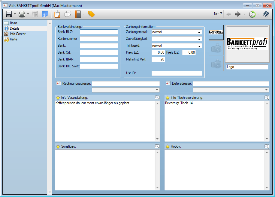Click the orange tag icon

(x=91, y=14)
